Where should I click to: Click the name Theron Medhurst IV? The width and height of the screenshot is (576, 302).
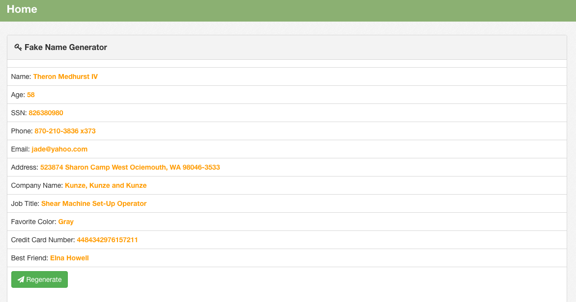coord(65,76)
